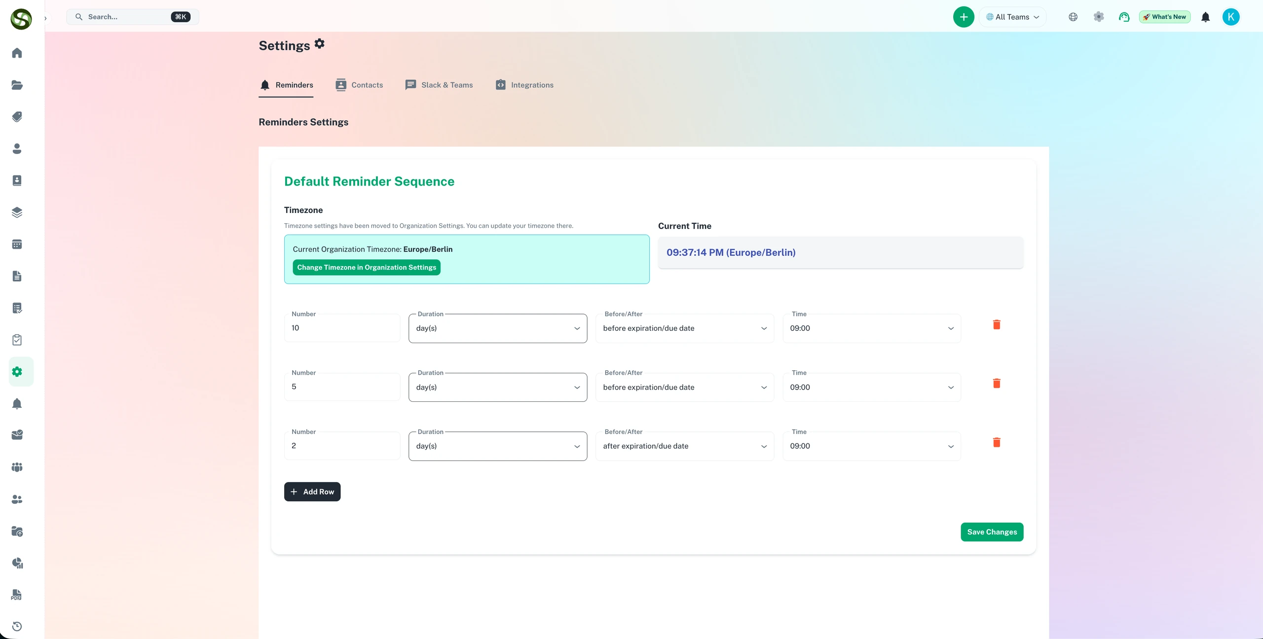Open the two-users icon in the sidebar

17,499
